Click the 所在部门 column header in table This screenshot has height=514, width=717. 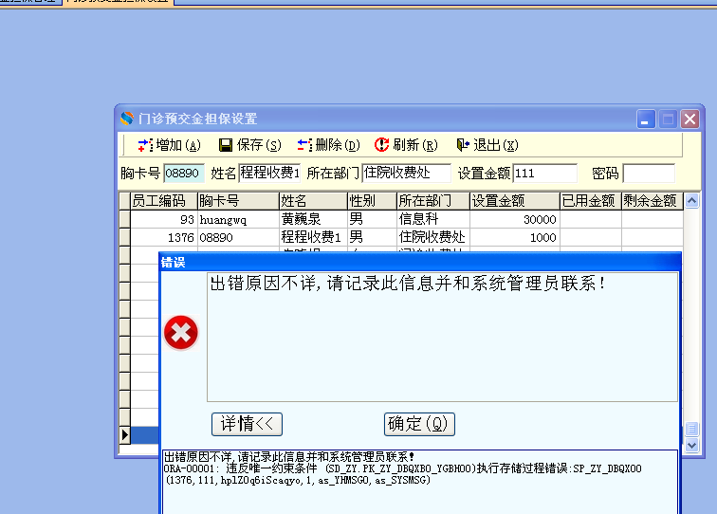tap(433, 201)
